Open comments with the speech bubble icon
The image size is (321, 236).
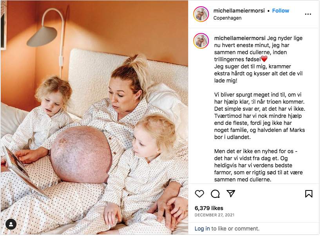click(x=215, y=194)
